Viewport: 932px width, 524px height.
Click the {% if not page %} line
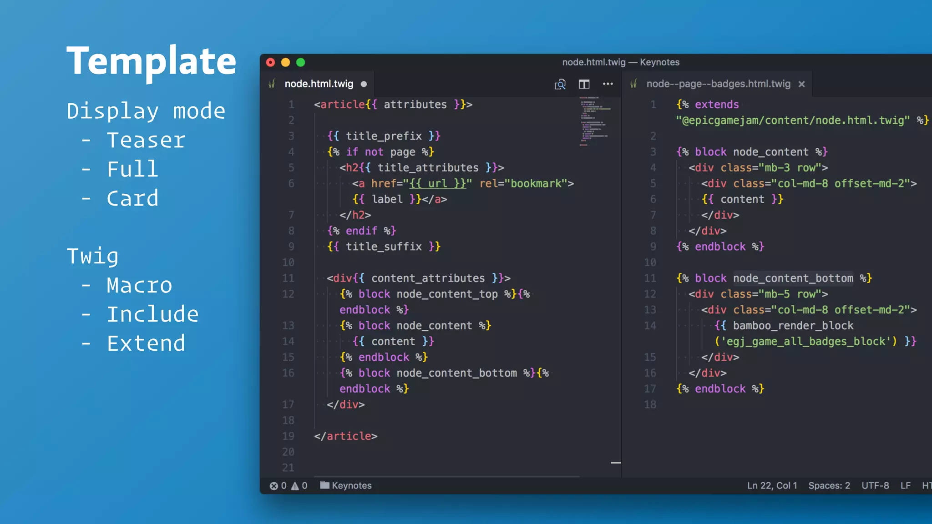click(x=380, y=152)
